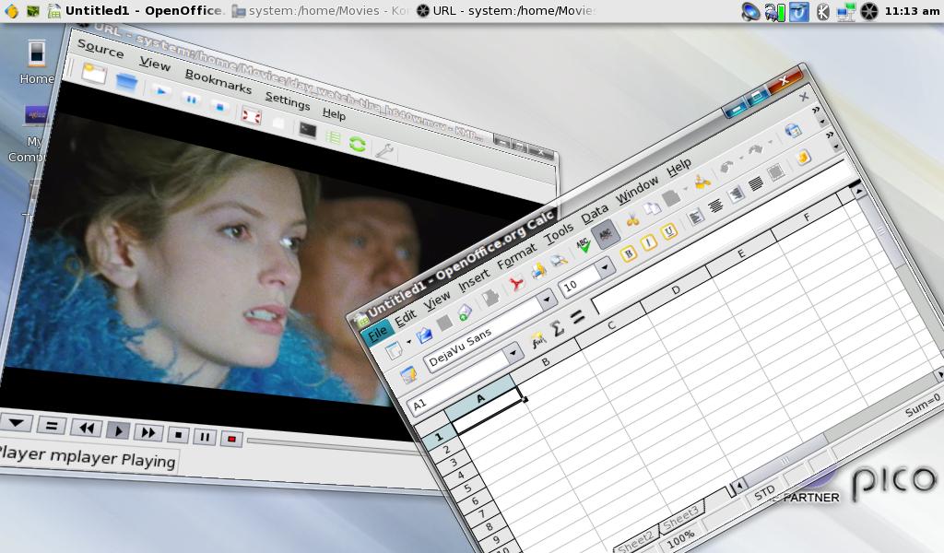
Task: Toggle full screen with red arrows icon in KMPlayer
Action: 251,114
